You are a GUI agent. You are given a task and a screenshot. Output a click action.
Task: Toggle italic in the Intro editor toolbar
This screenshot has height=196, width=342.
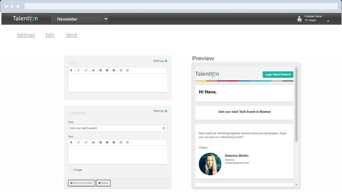[78, 70]
